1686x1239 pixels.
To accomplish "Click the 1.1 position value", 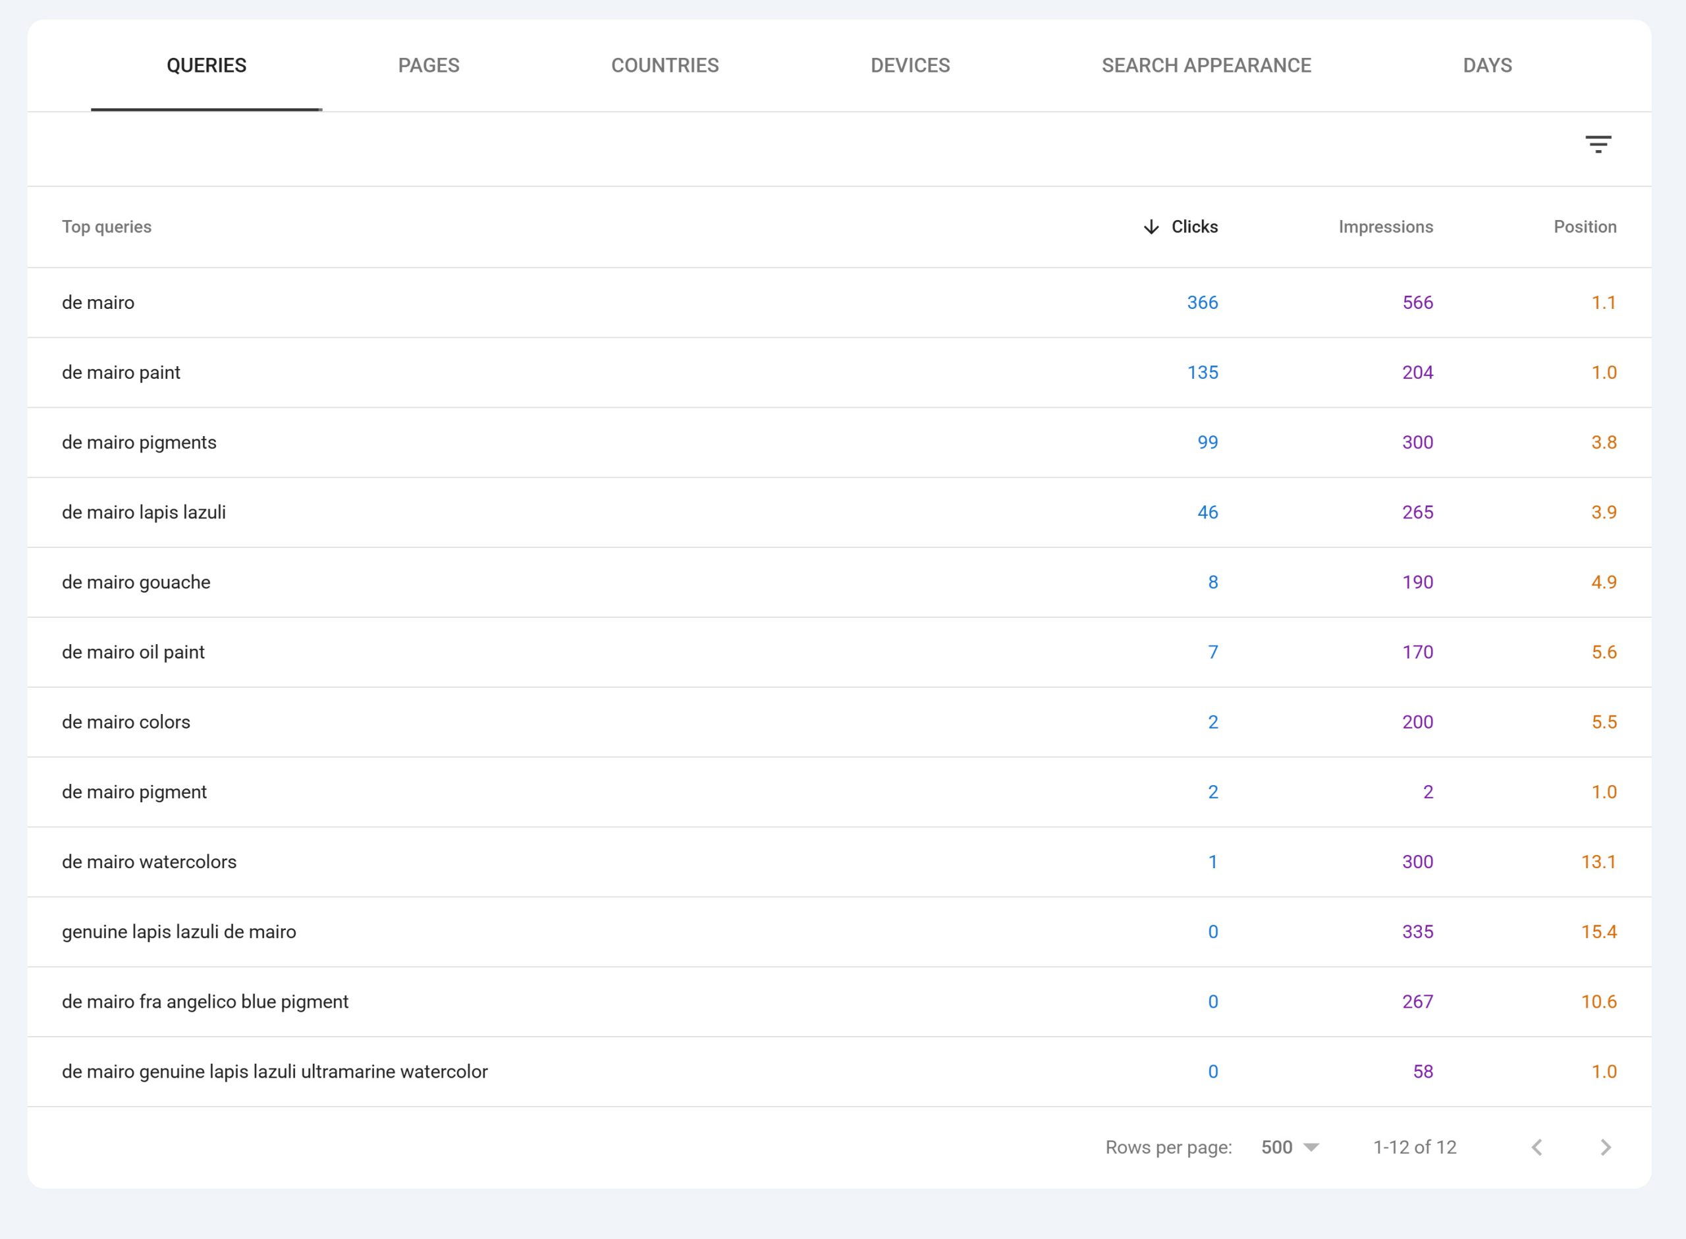I will pyautogui.click(x=1604, y=303).
